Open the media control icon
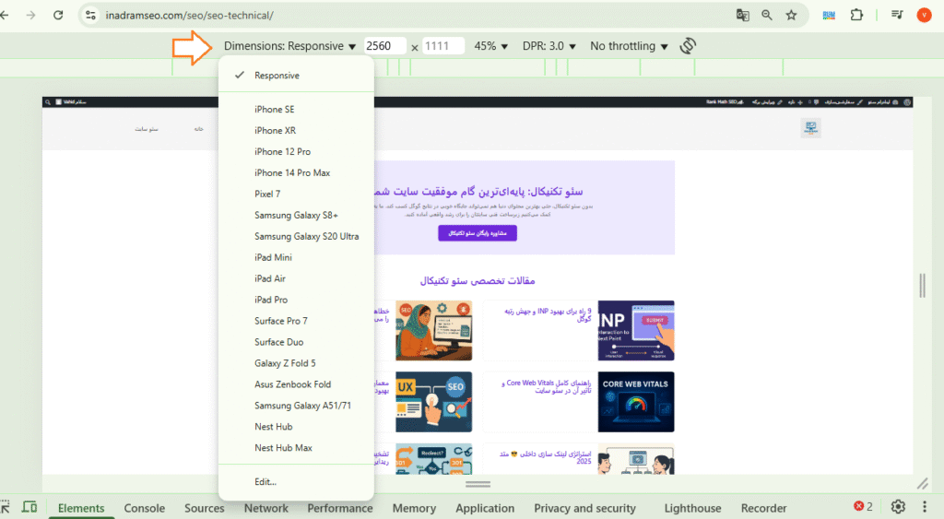 pyautogui.click(x=897, y=15)
